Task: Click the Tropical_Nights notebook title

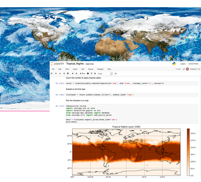Action: (x=75, y=64)
